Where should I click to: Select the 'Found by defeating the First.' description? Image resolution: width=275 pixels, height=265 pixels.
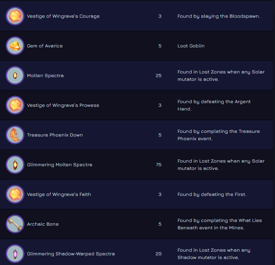[x=212, y=194]
